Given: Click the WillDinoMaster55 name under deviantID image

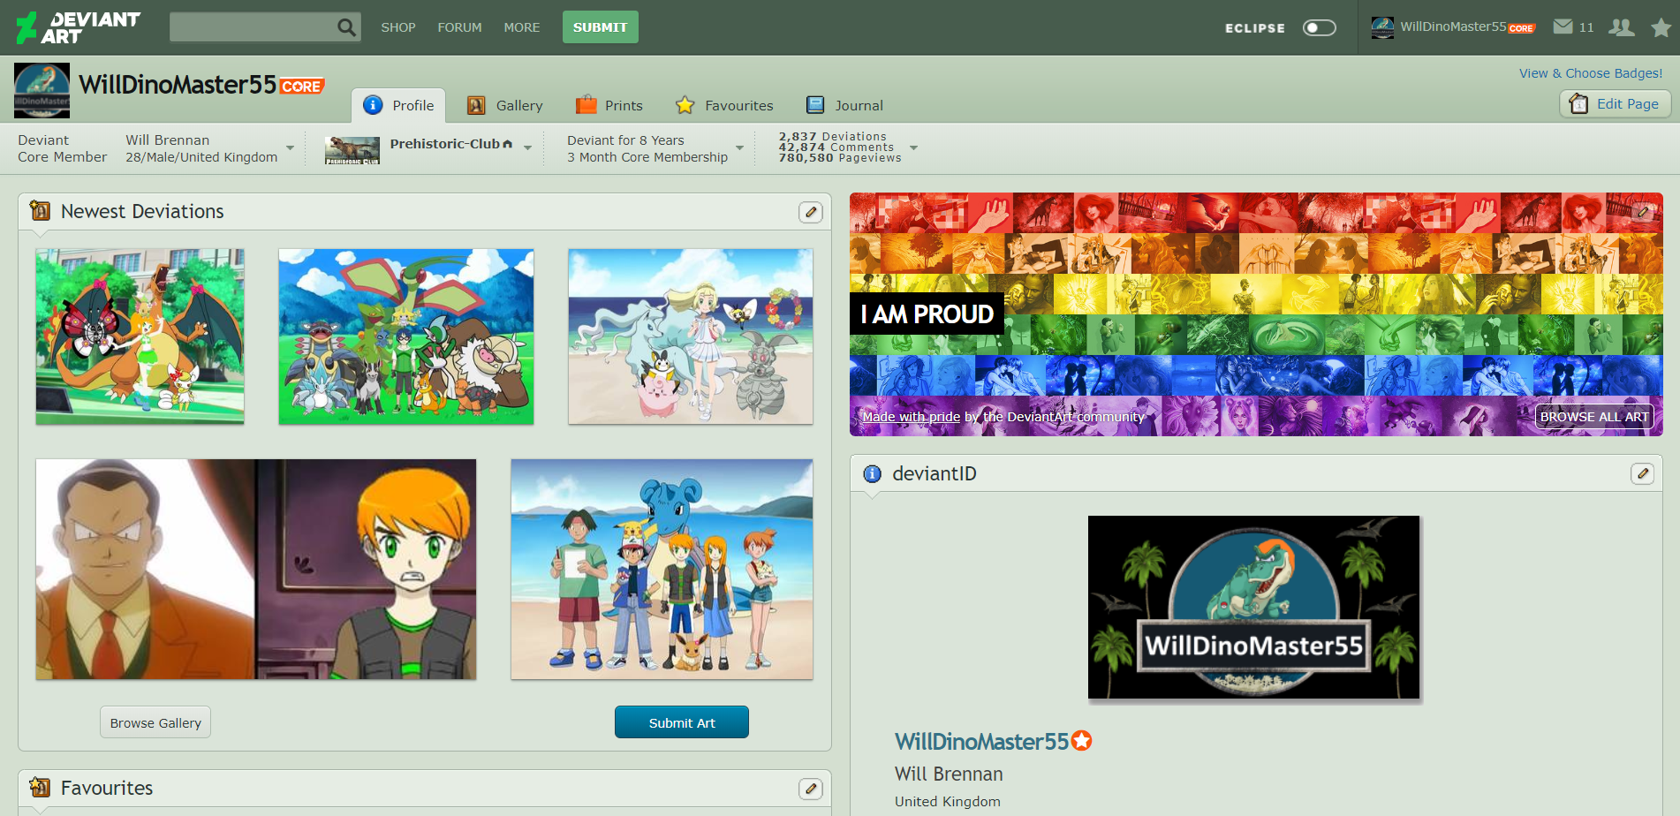Looking at the screenshot, I should [981, 742].
